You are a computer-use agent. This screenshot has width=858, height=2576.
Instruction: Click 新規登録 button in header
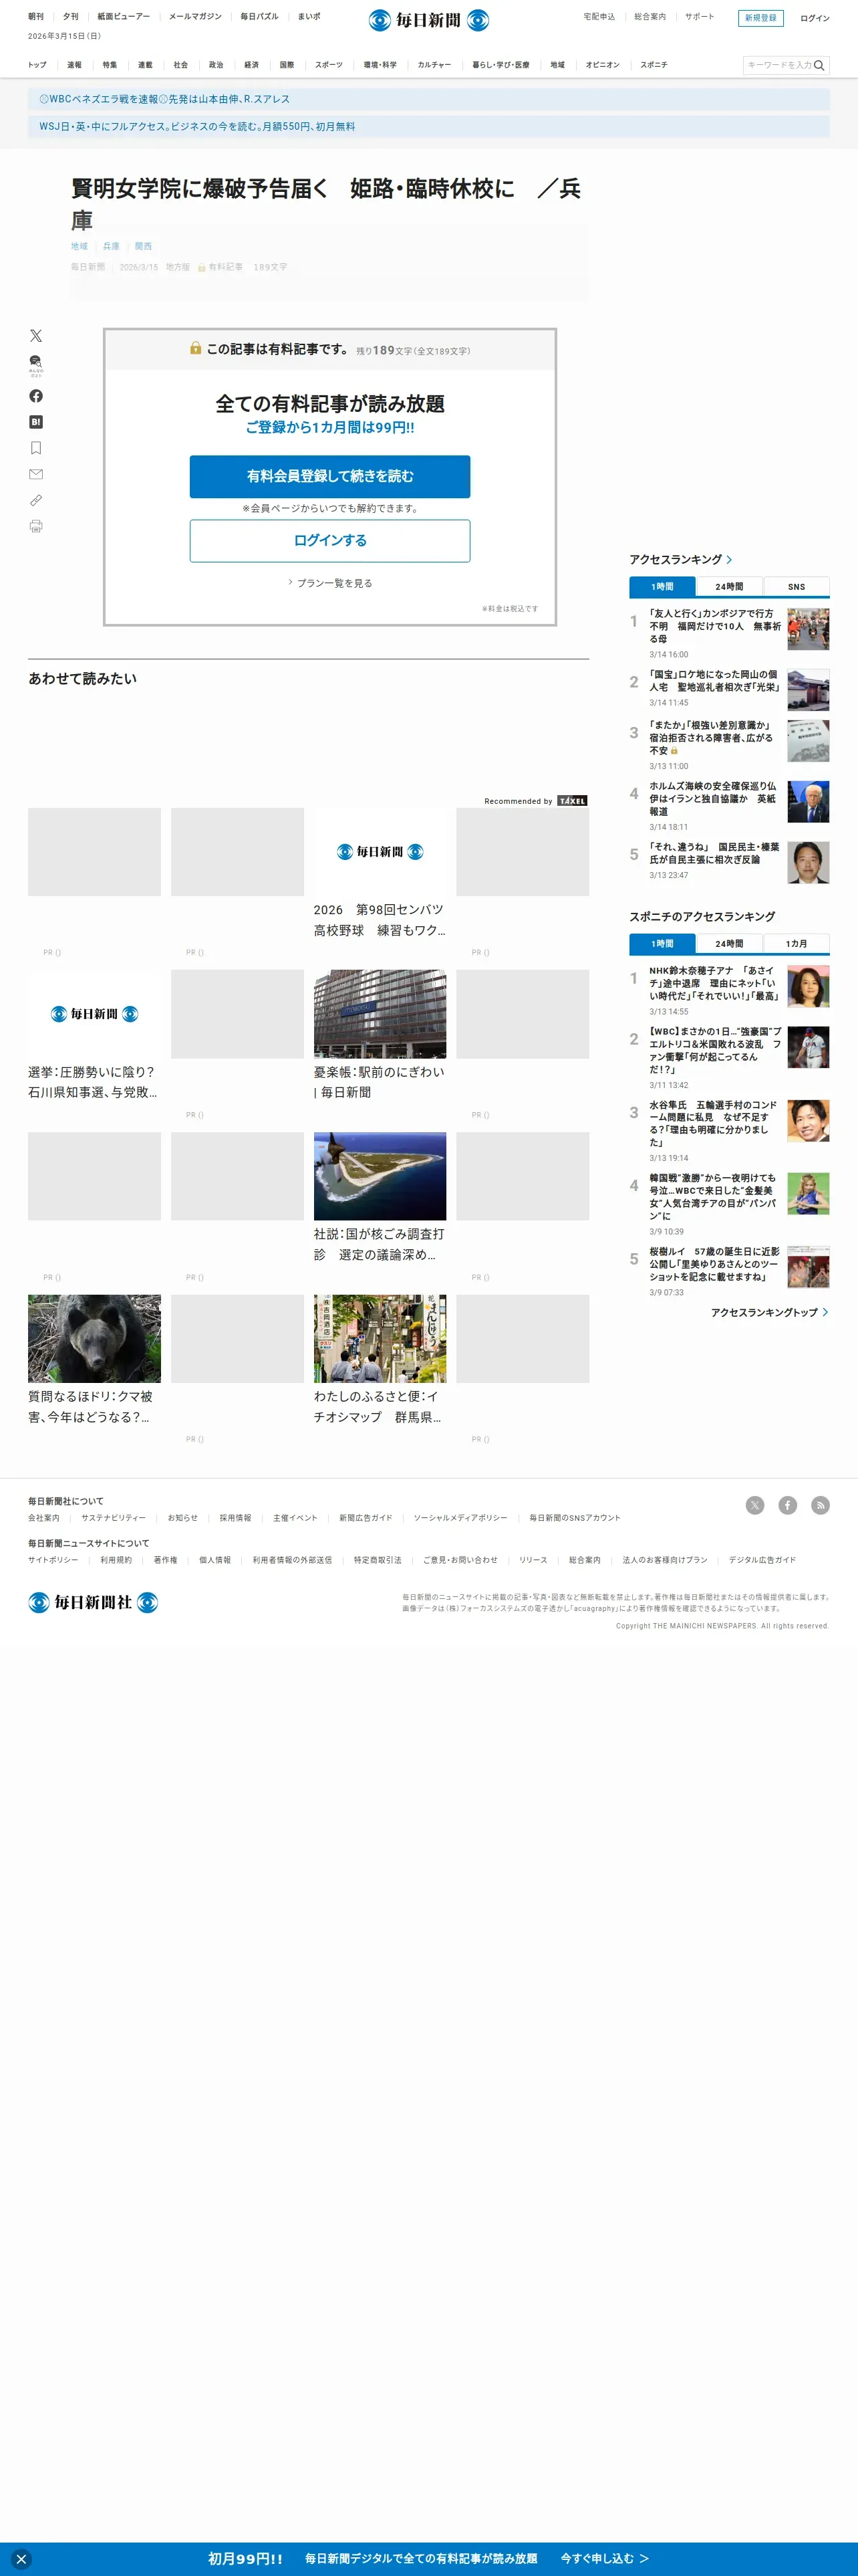coord(760,18)
